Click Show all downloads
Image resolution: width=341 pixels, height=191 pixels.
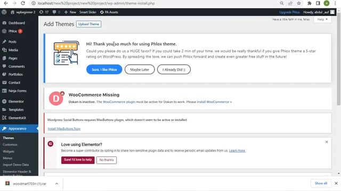[321, 183]
